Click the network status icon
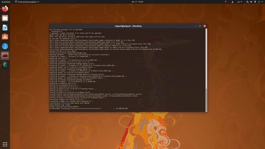265x149 pixels. click(x=247, y=2)
